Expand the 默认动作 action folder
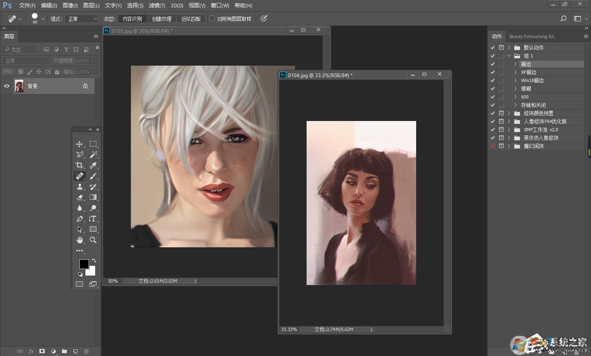The image size is (591, 356). (509, 48)
